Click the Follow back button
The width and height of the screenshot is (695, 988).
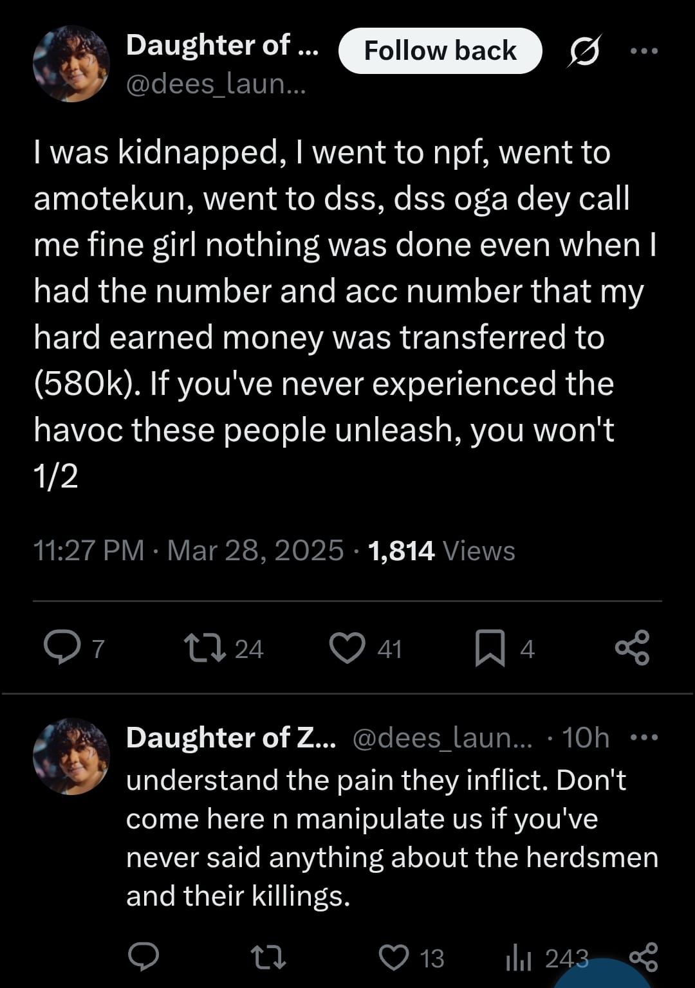(x=440, y=51)
